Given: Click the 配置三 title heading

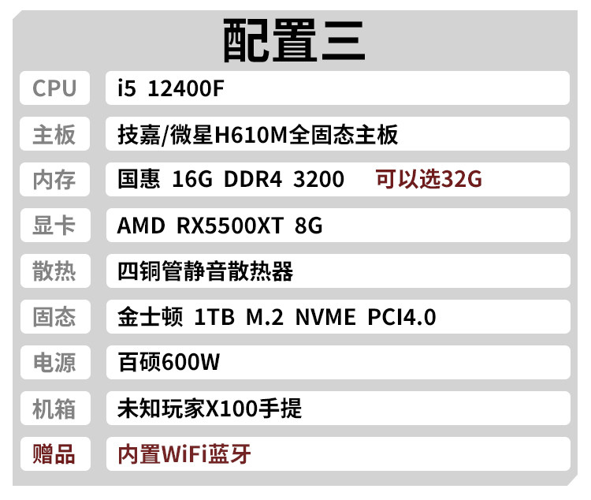Looking at the screenshot, I should click(x=293, y=39).
